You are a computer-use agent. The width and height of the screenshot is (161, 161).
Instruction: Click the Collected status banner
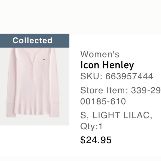point(35,41)
